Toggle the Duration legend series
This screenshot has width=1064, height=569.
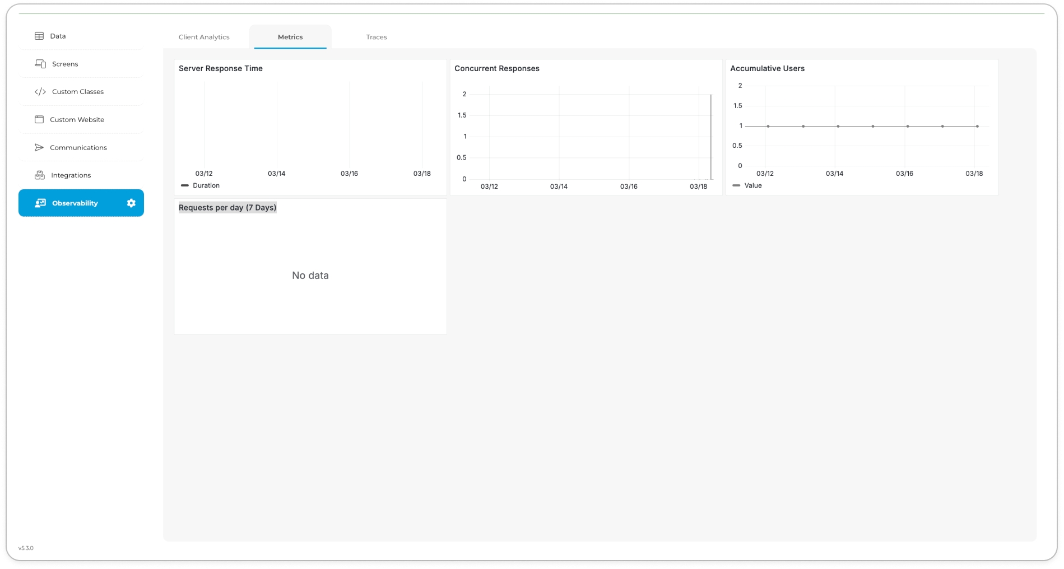pyautogui.click(x=201, y=185)
